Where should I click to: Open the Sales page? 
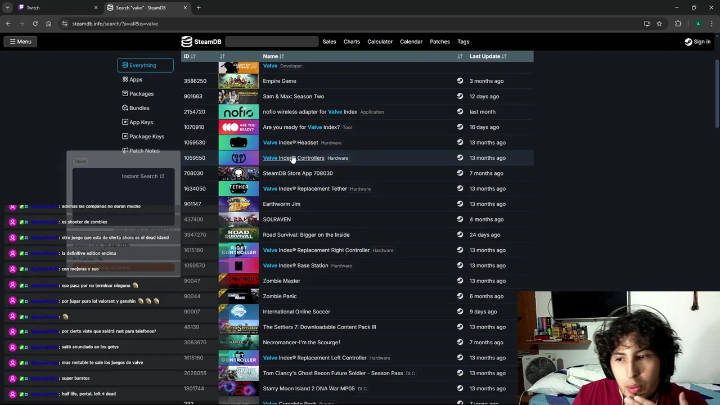(x=329, y=42)
